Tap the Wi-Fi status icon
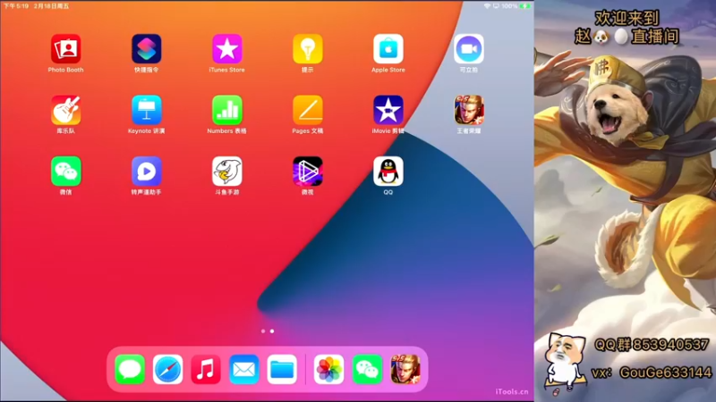 point(487,6)
